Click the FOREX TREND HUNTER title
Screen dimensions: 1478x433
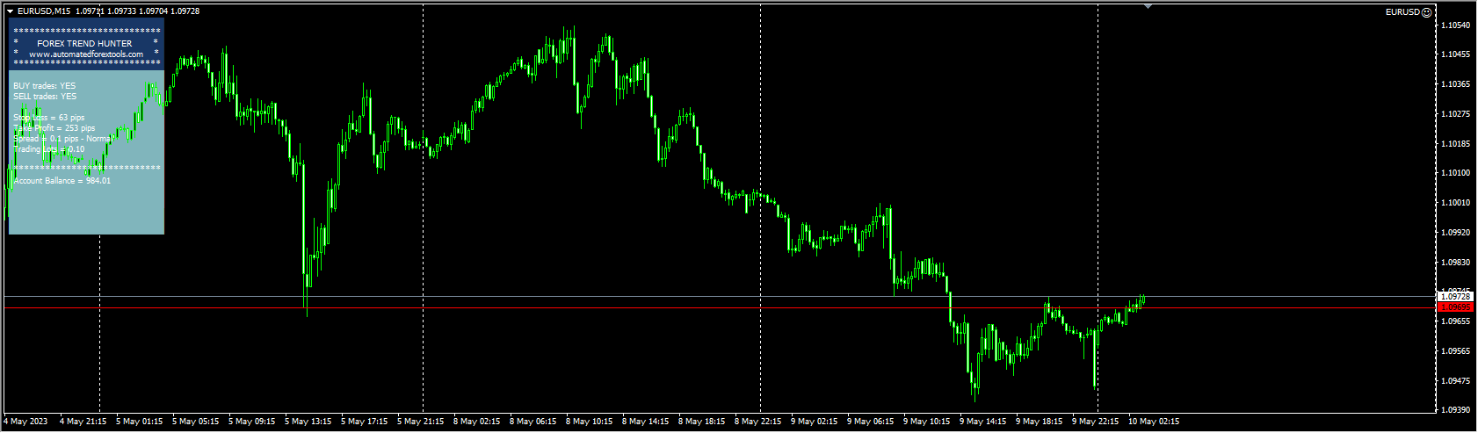click(84, 43)
